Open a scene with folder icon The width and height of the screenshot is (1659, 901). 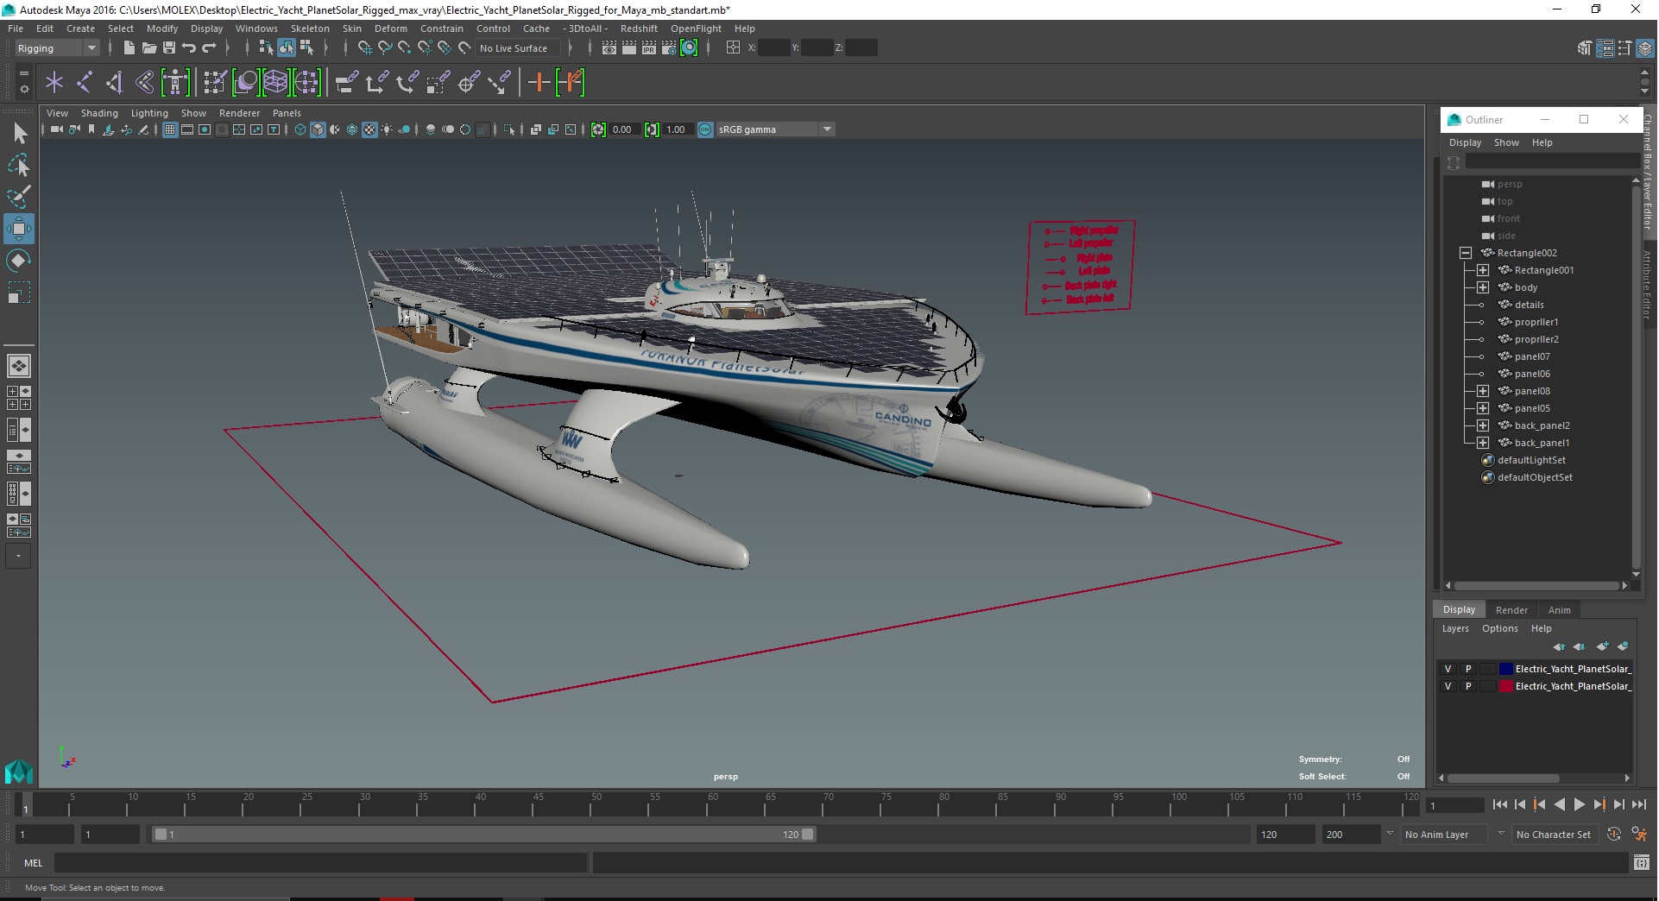tap(148, 48)
